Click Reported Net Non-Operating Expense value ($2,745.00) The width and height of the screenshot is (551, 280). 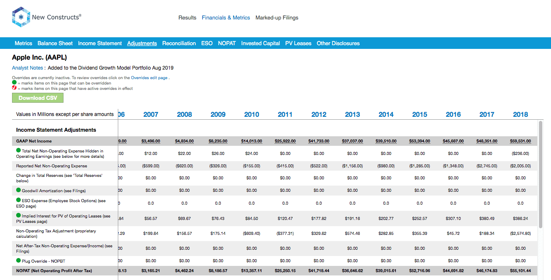pos(487,166)
